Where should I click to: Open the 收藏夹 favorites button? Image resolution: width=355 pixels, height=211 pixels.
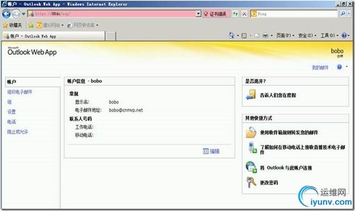13,25
